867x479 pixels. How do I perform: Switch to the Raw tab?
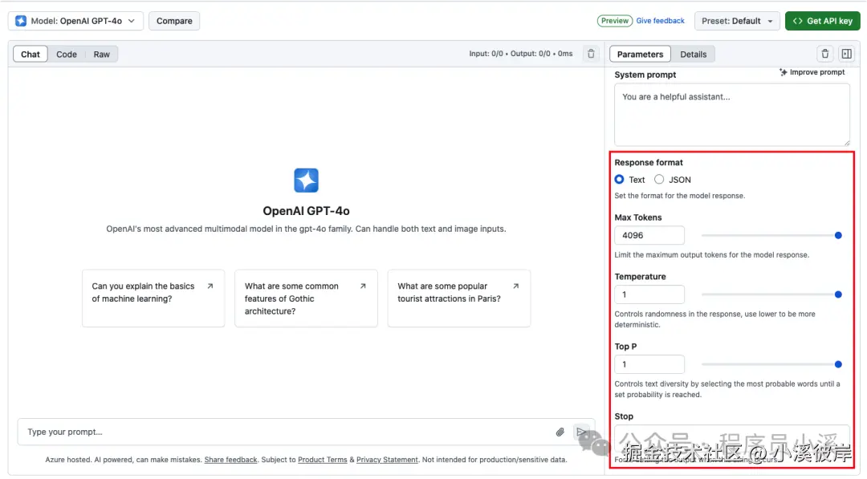click(101, 54)
